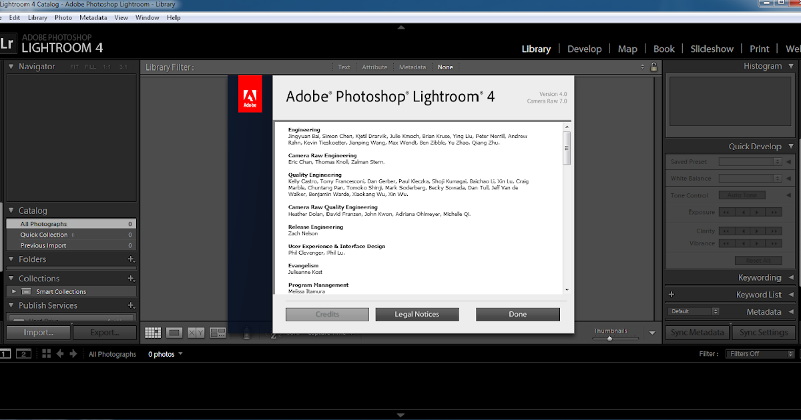Toggle the Library Filter lock
This screenshot has height=420, width=801.
(653, 67)
